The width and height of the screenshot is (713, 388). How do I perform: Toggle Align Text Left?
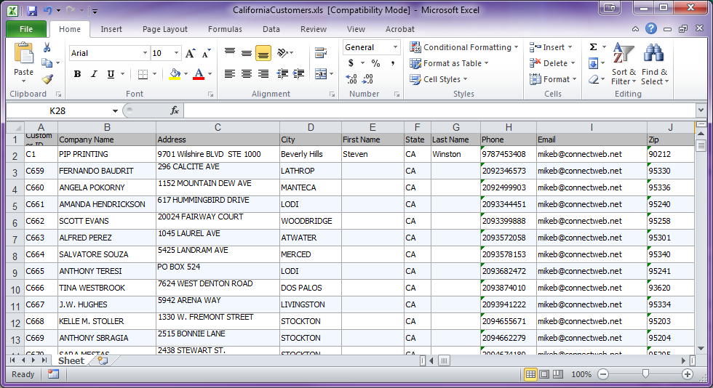[x=230, y=74]
